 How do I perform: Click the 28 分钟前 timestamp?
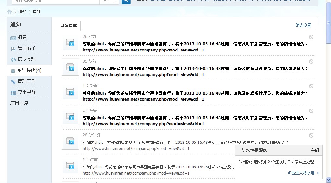[91, 135]
